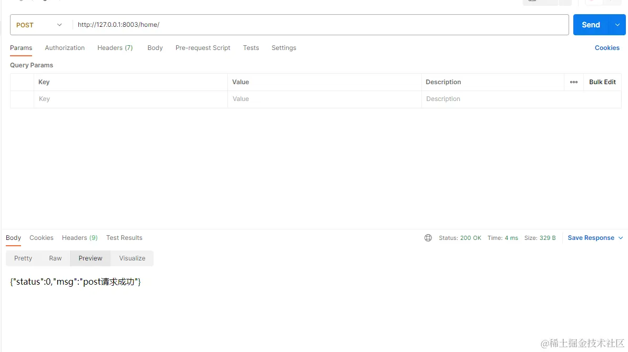
Task: Click the request URL input field
Action: [x=320, y=25]
